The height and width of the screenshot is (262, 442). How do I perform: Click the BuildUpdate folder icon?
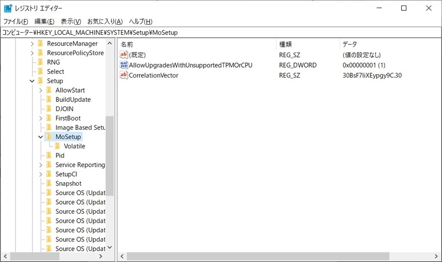click(49, 100)
